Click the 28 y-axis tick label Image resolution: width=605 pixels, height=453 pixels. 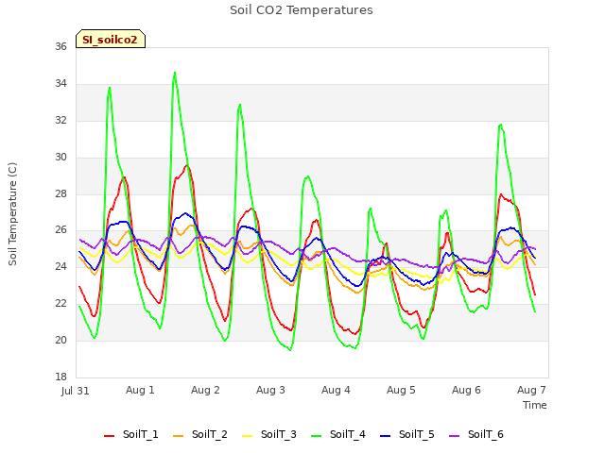point(60,193)
